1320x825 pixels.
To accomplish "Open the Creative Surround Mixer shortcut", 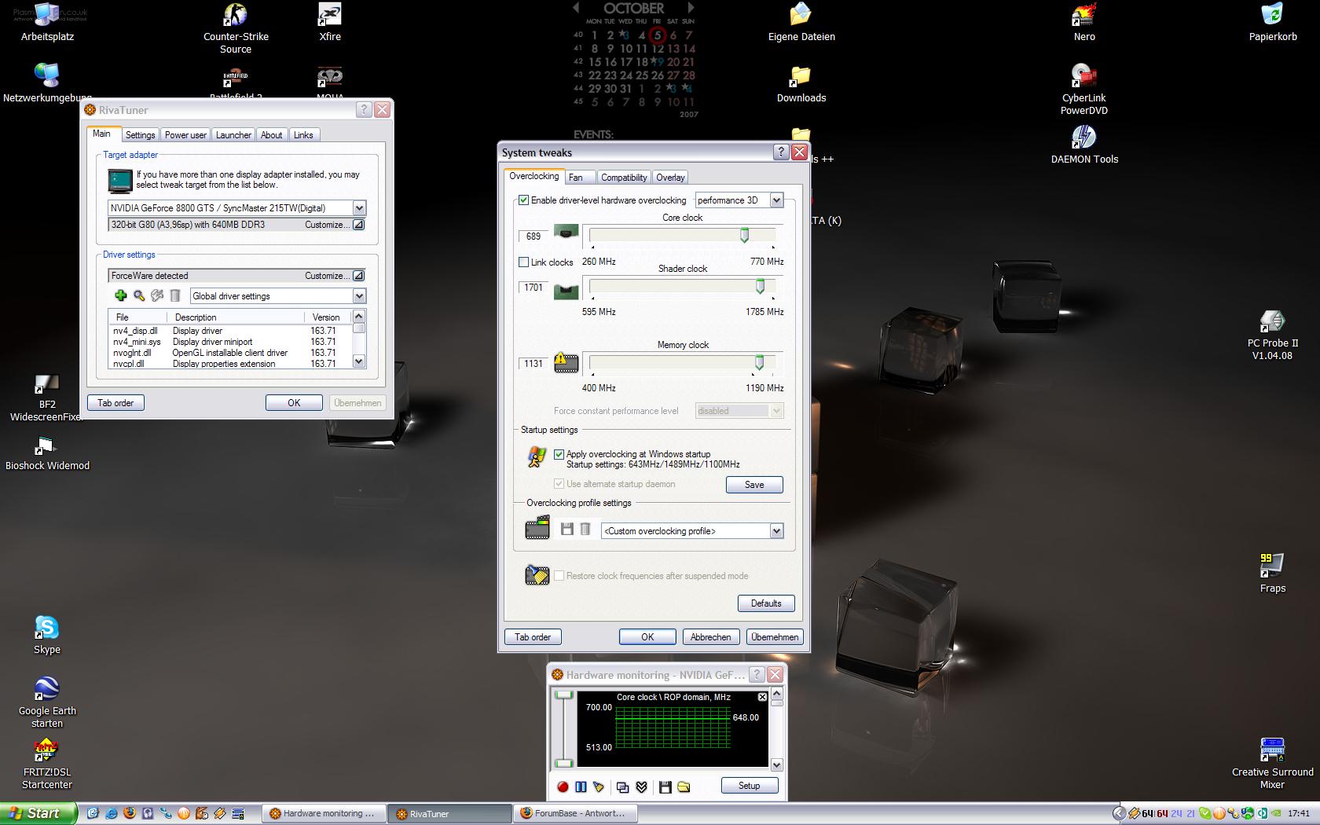I will pos(1272,764).
